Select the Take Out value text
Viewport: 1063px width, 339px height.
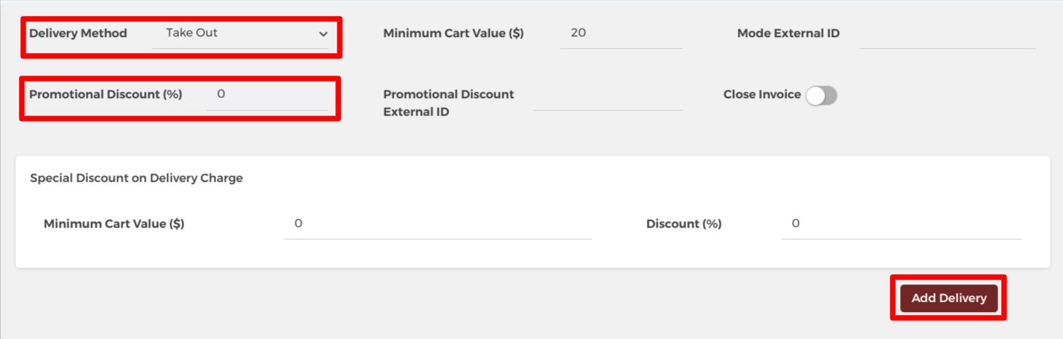(x=192, y=33)
